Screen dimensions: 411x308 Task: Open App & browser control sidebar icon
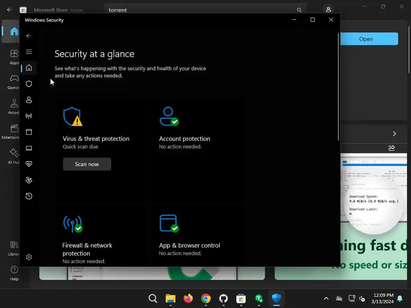[x=29, y=132]
